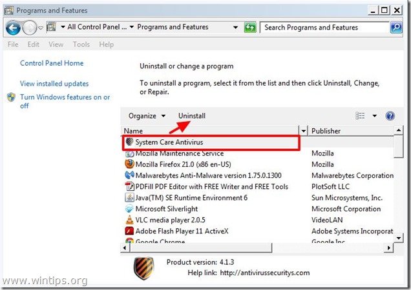Open the address bar history dropdown

[x=235, y=27]
